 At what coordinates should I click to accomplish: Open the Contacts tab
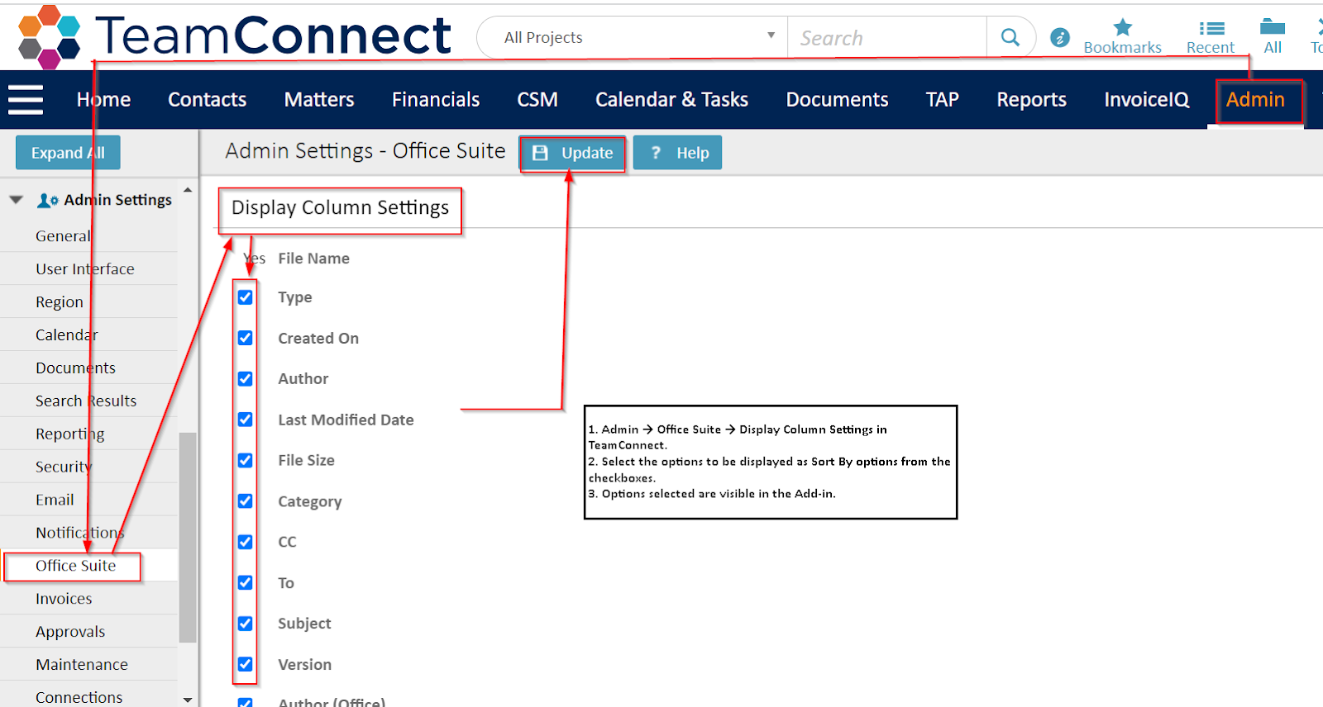pyautogui.click(x=208, y=100)
